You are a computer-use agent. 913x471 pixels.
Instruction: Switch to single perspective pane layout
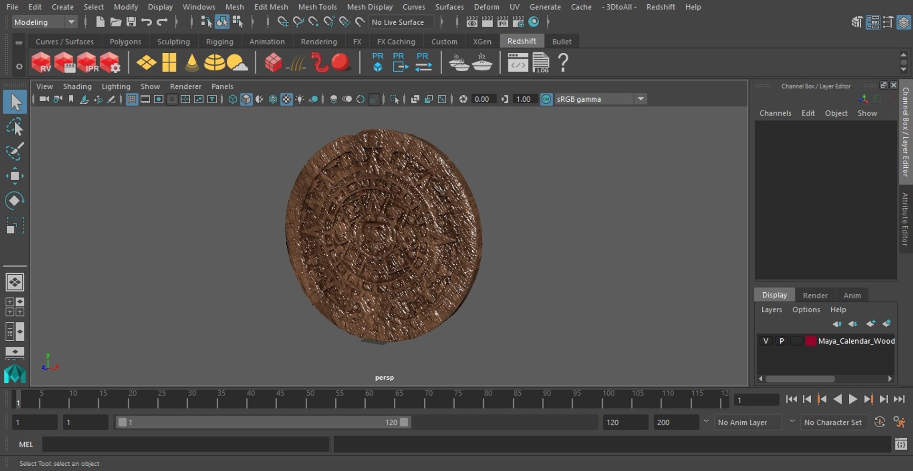coord(15,282)
